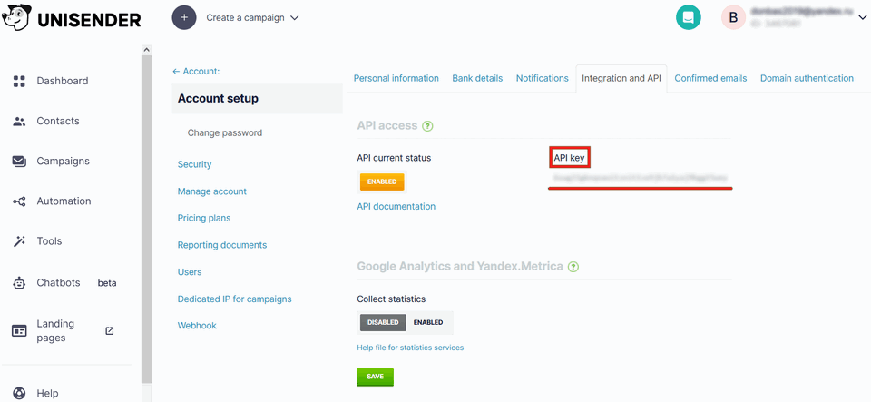871x402 pixels.
Task: Open the API documentation link
Action: (x=396, y=207)
